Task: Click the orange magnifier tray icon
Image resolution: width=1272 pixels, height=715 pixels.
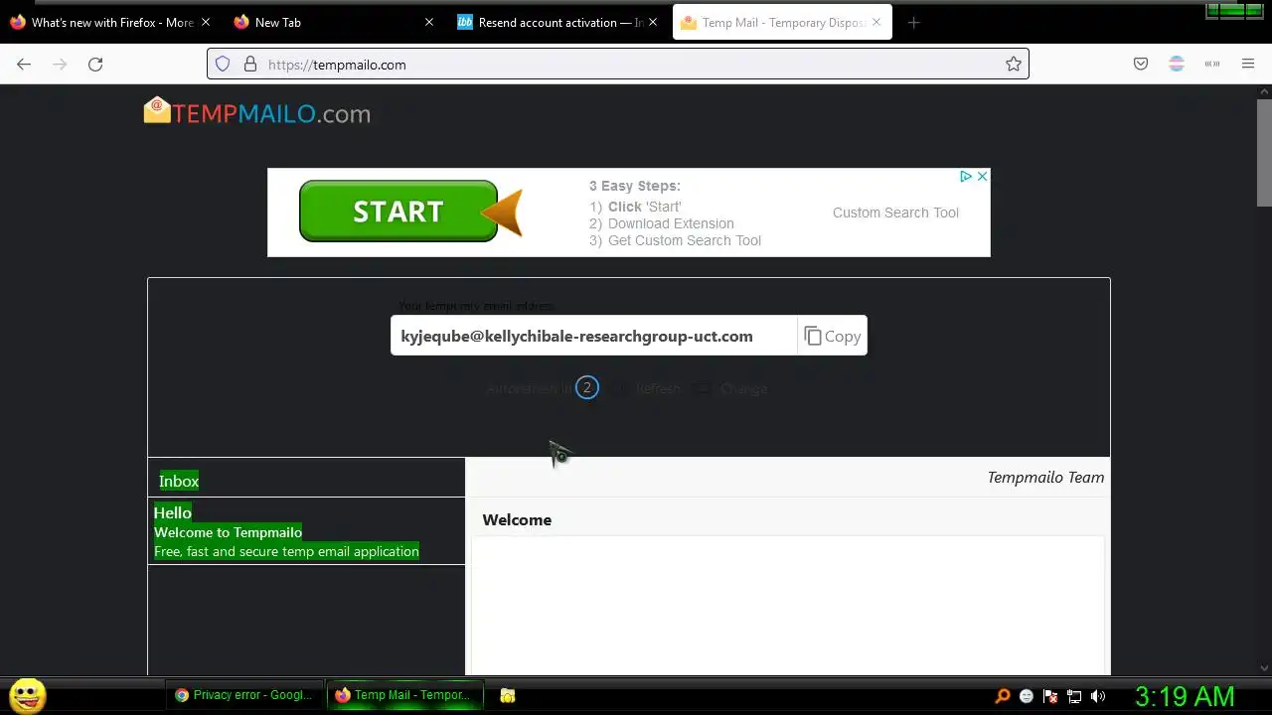Action: [x=1003, y=696]
